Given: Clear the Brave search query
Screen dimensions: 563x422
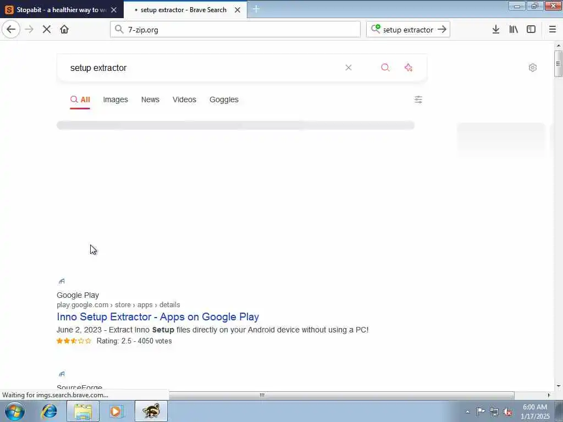Looking at the screenshot, I should 348,68.
